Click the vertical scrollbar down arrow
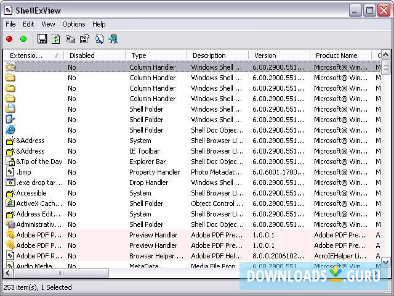The height and width of the screenshot is (296, 394). point(386,262)
